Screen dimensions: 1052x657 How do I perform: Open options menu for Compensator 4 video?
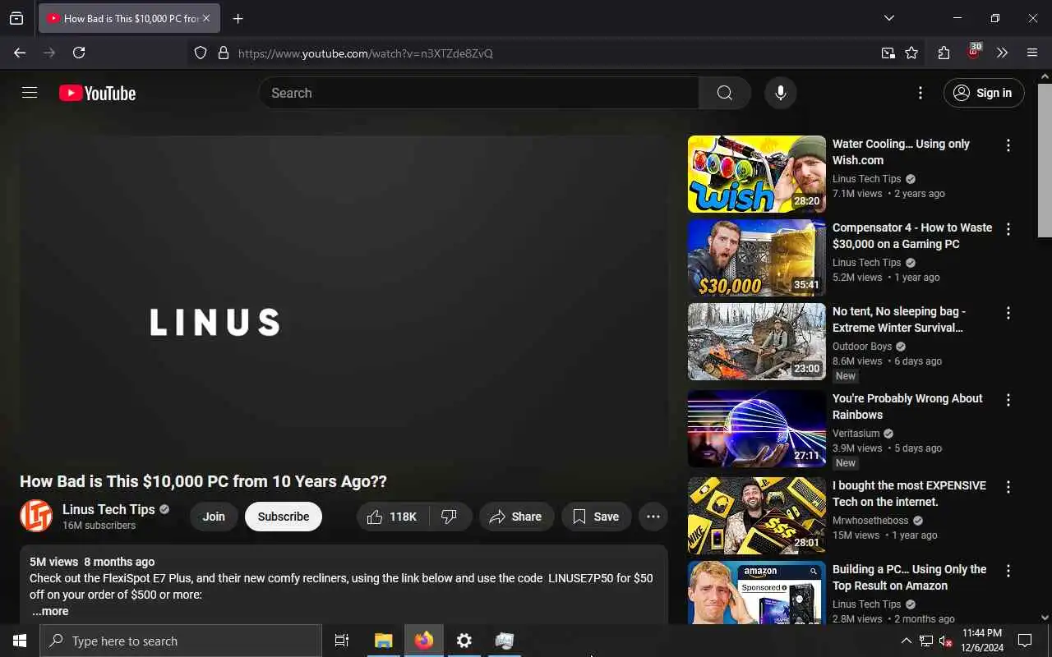(x=1008, y=229)
